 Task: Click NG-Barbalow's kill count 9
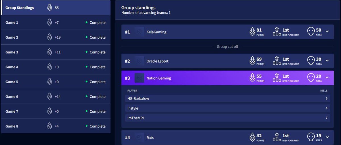click(x=327, y=99)
